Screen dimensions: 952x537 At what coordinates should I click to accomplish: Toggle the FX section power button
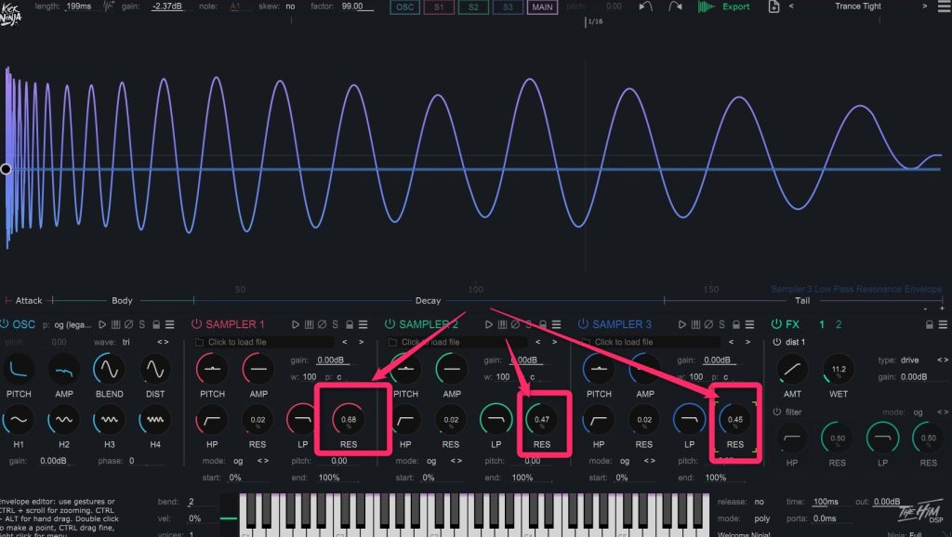(x=776, y=324)
